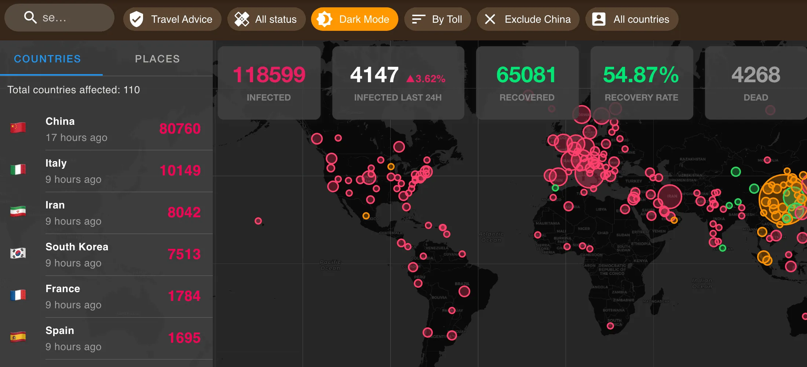Viewport: 807px width, 367px height.
Task: Click the search magnifier icon
Action: point(31,17)
